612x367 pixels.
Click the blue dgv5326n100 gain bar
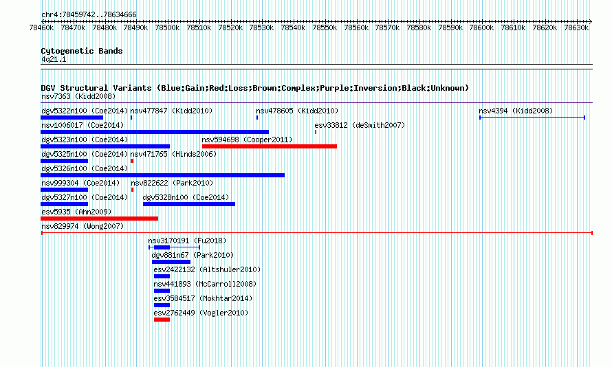click(x=163, y=175)
